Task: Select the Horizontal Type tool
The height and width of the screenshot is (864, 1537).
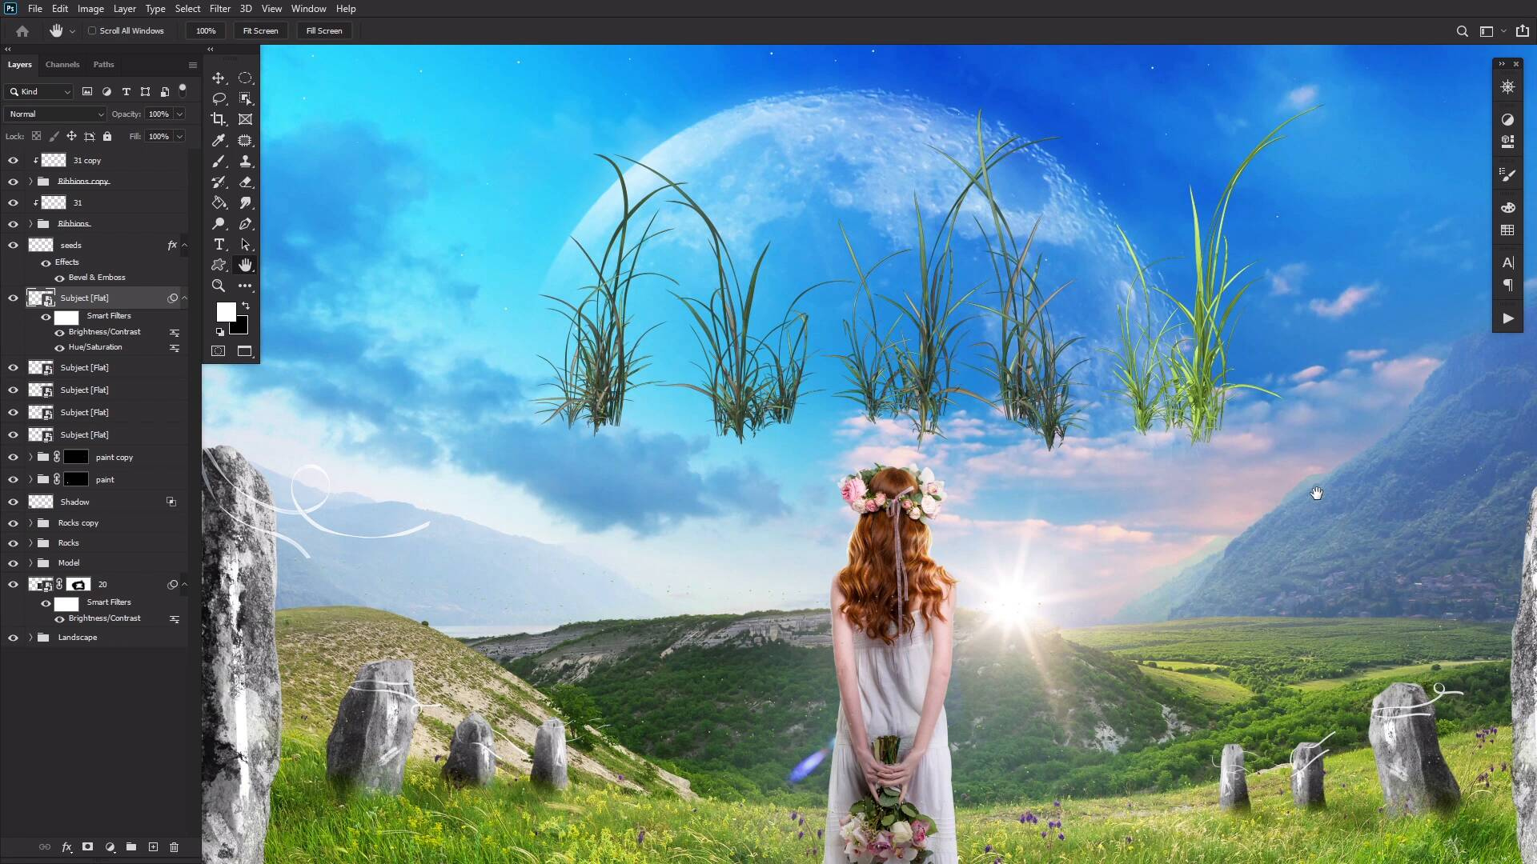Action: [219, 244]
